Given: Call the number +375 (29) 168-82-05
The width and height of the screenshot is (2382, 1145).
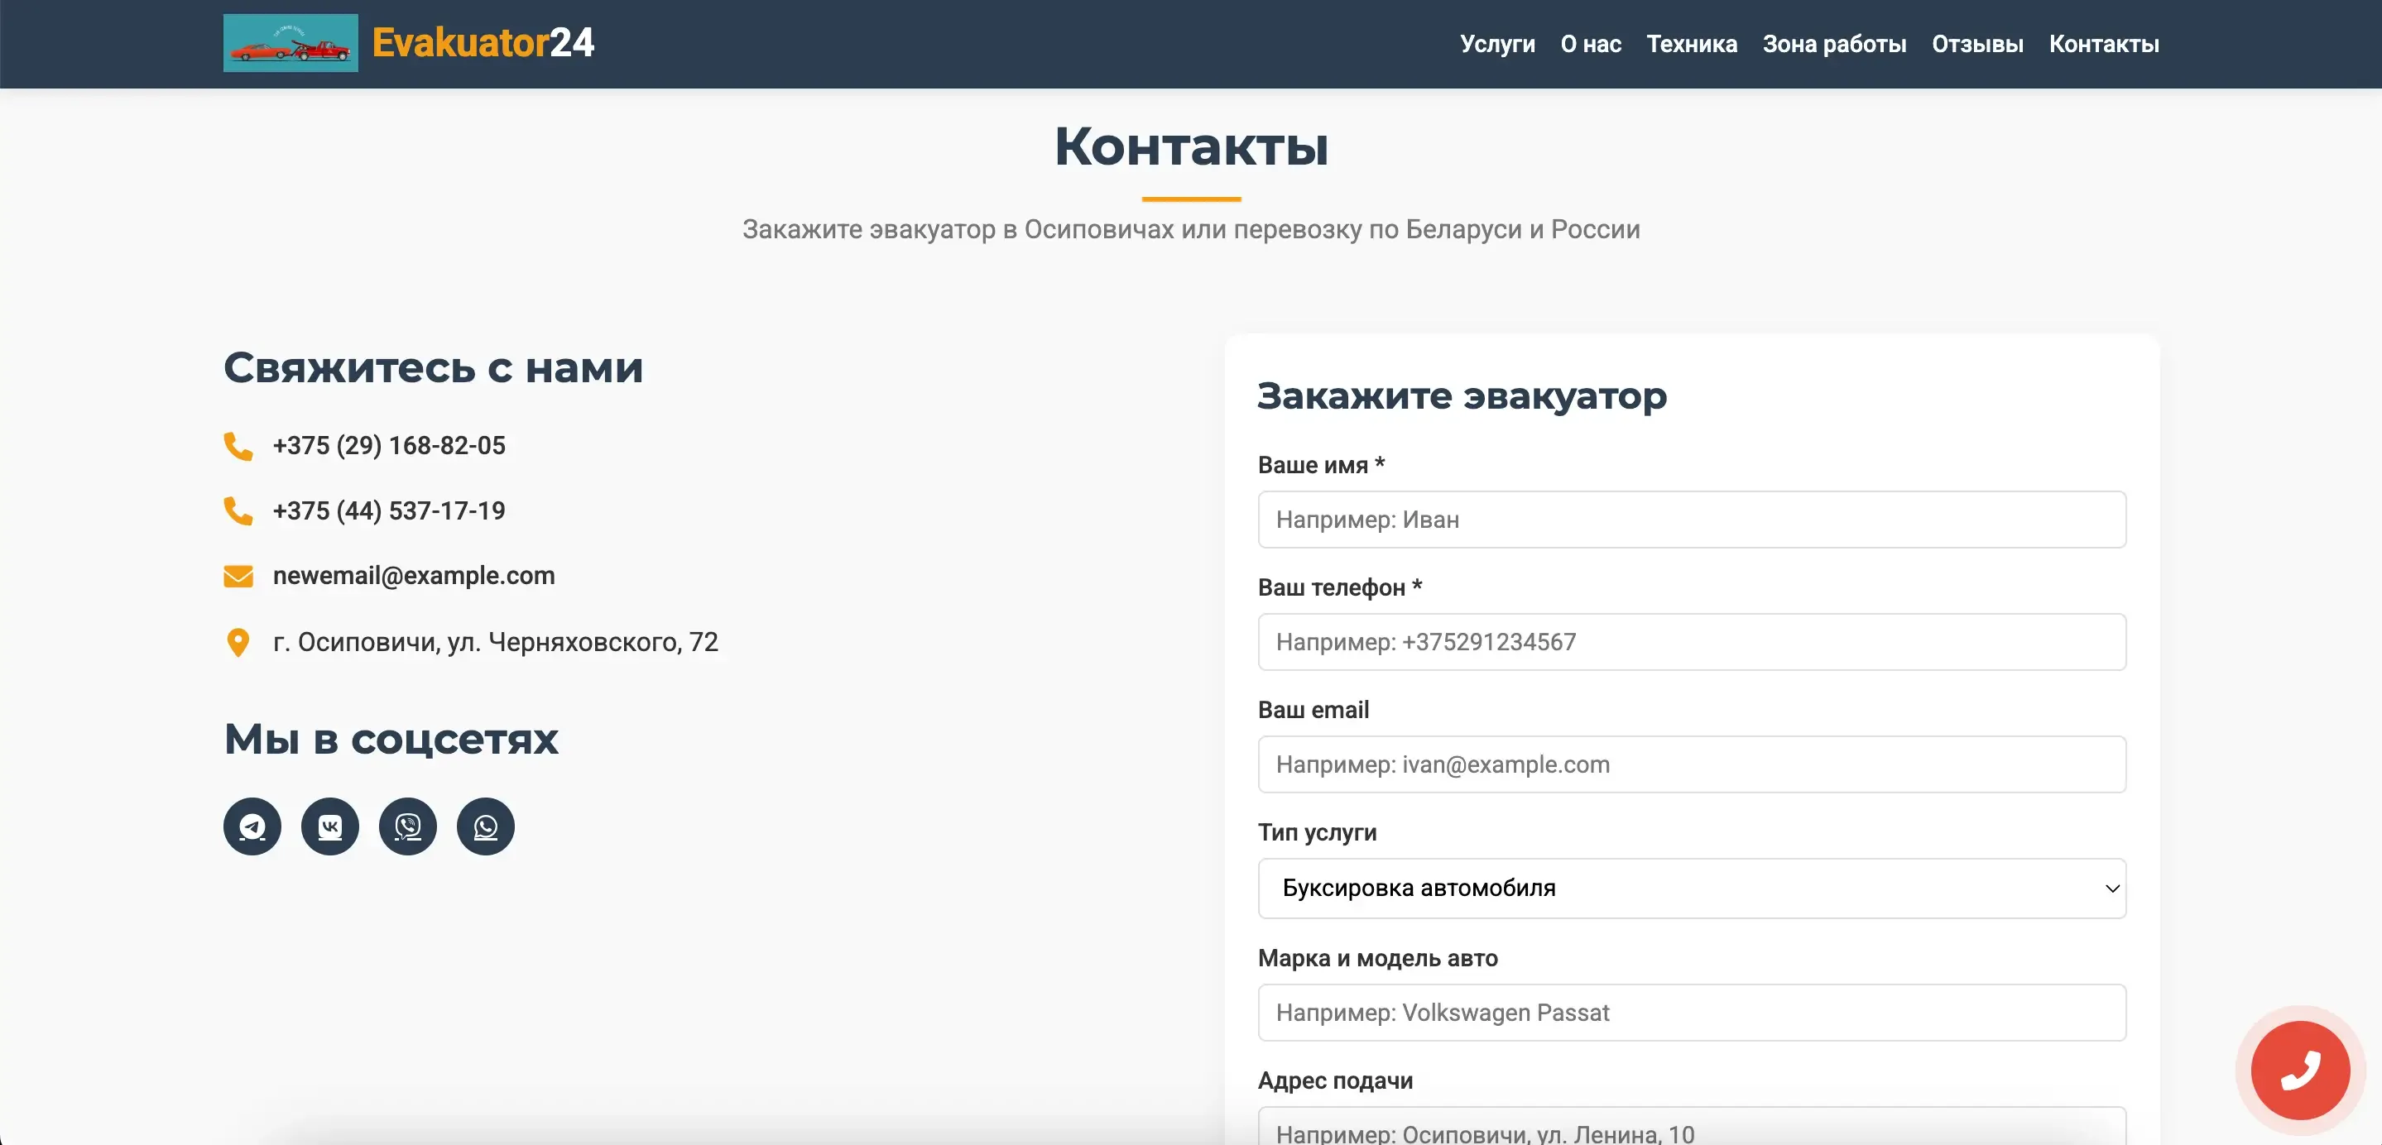Looking at the screenshot, I should point(388,445).
